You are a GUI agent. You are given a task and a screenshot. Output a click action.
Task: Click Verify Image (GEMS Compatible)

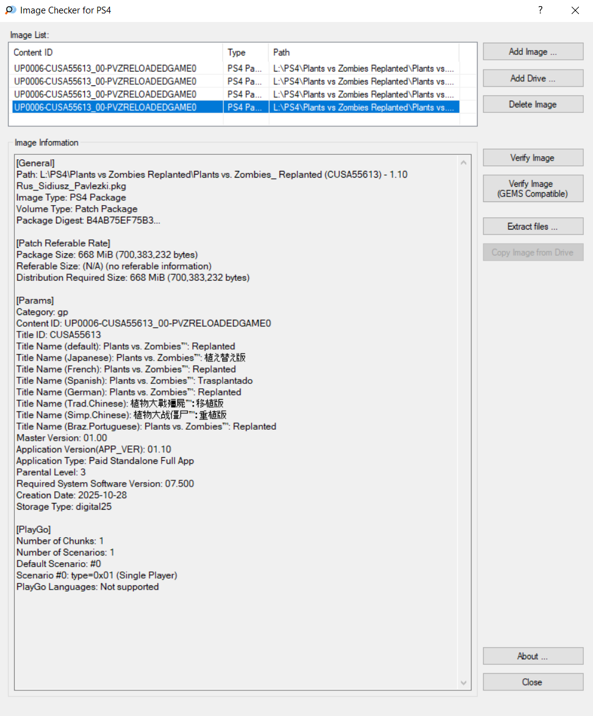tap(533, 189)
